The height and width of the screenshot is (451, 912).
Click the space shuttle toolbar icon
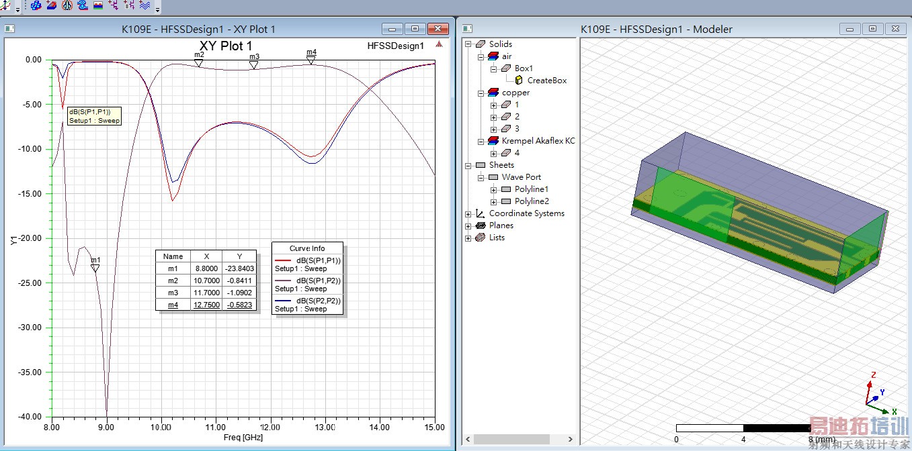click(x=67, y=5)
